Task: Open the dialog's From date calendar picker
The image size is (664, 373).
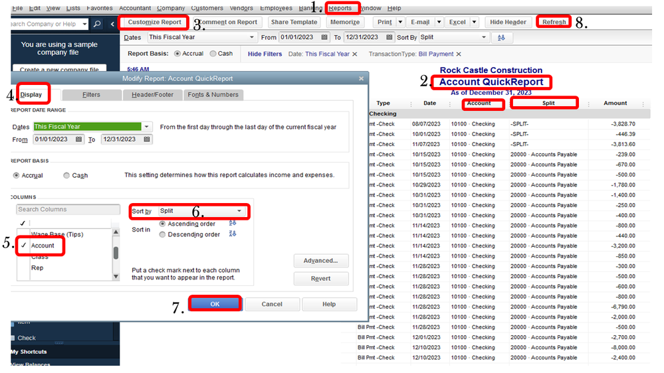Action: (79, 139)
